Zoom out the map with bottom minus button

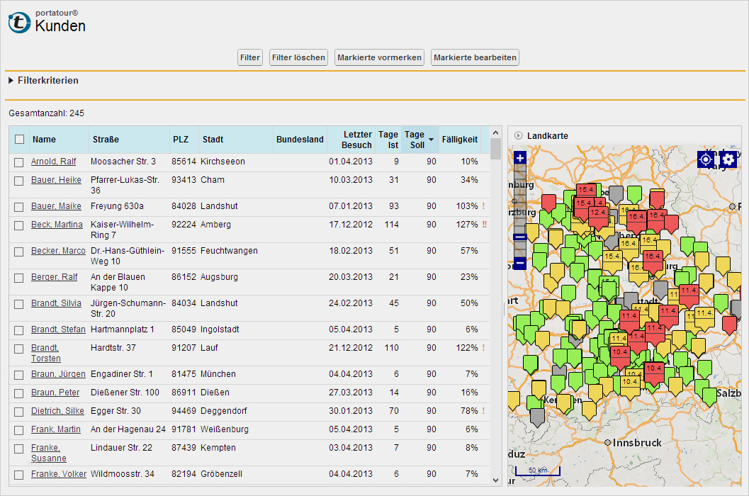[519, 263]
